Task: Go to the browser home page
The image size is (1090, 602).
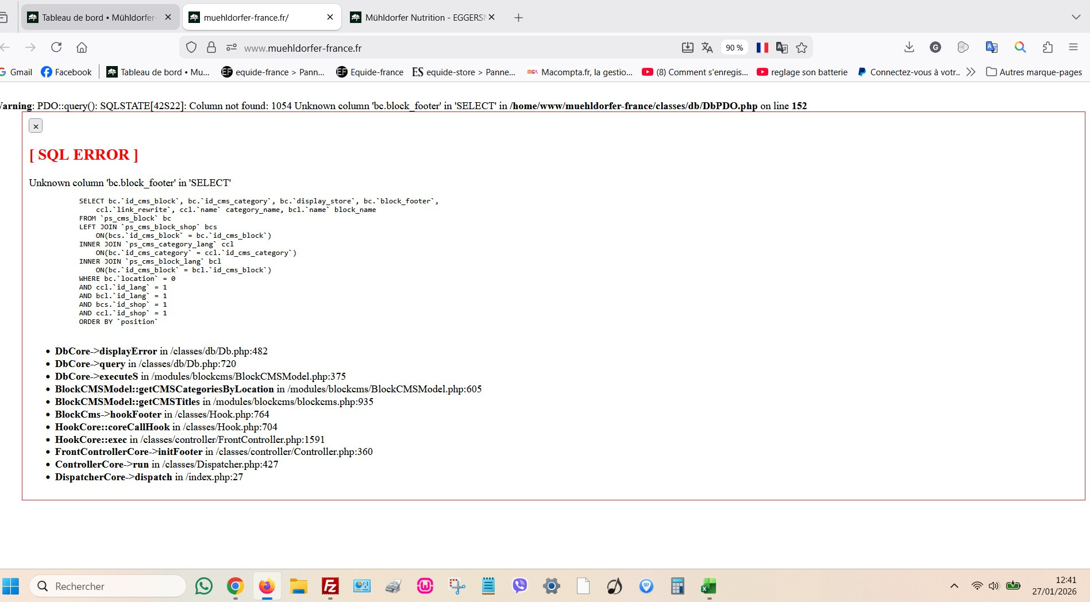Action: pos(82,48)
